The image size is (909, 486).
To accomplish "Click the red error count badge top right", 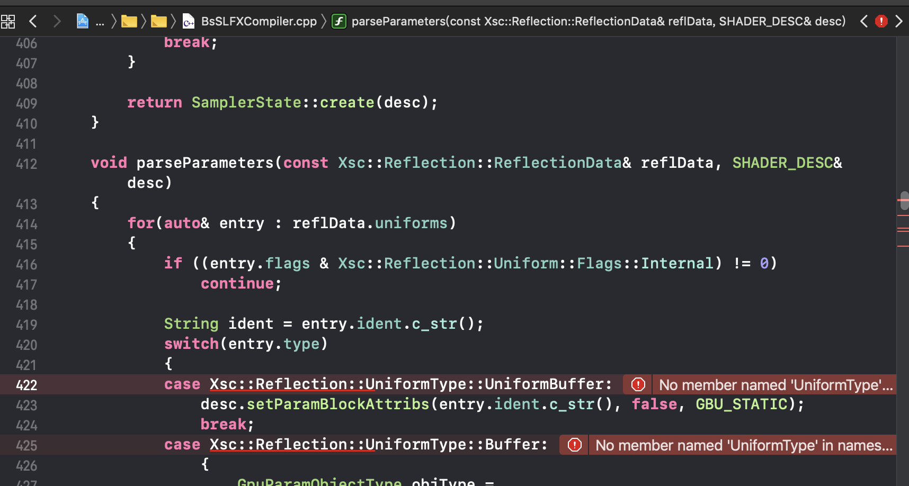I will point(881,21).
